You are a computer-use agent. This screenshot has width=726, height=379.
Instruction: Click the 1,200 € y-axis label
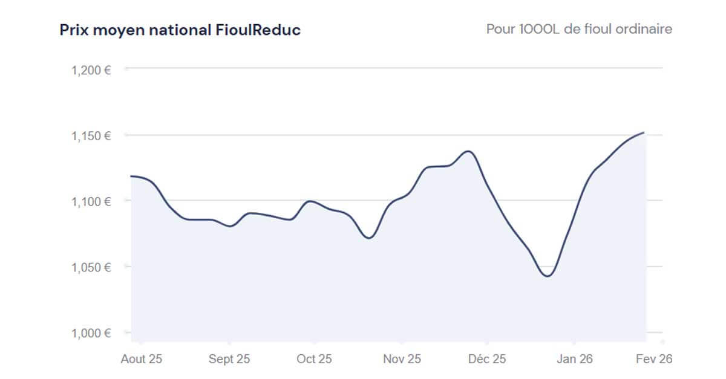(x=91, y=70)
